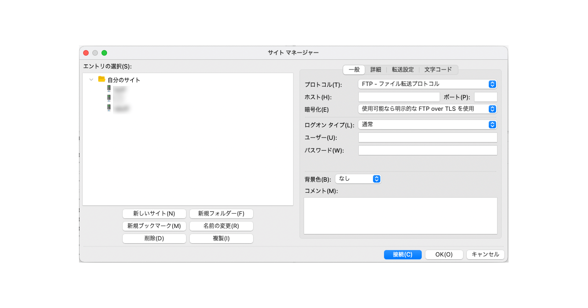Open the ログオン タイプ dropdown

(427, 125)
